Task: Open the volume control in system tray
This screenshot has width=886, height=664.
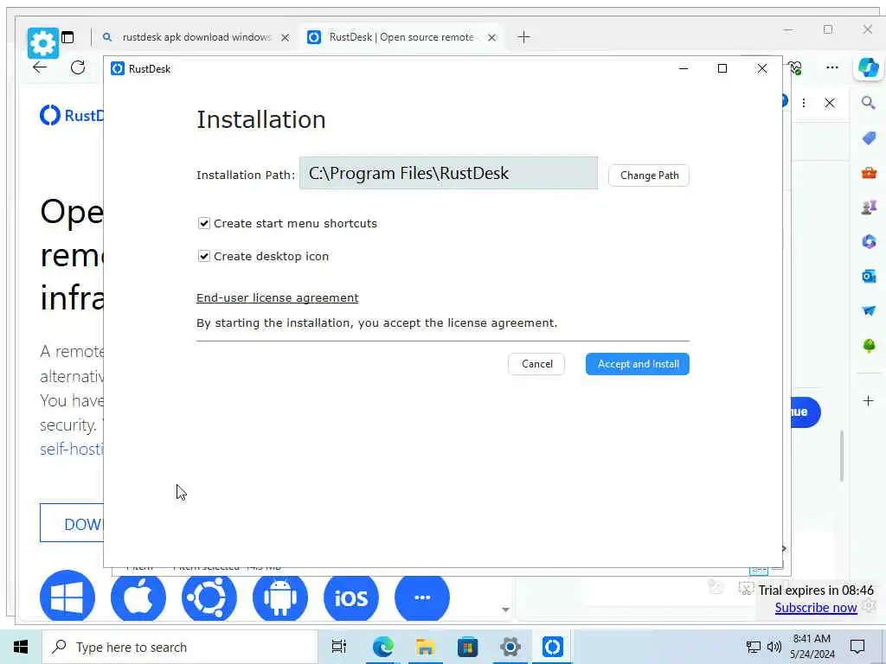Action: (x=774, y=647)
